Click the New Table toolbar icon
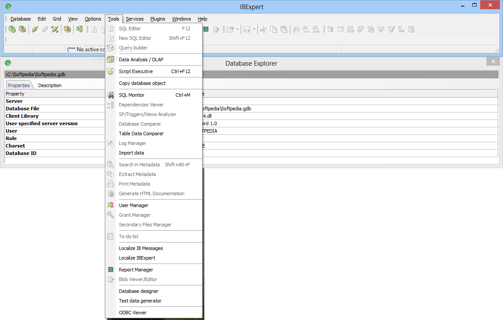This screenshot has width=503, height=320. 340,29
